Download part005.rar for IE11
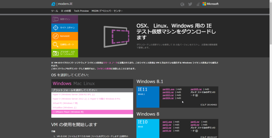 click(x=196, y=89)
